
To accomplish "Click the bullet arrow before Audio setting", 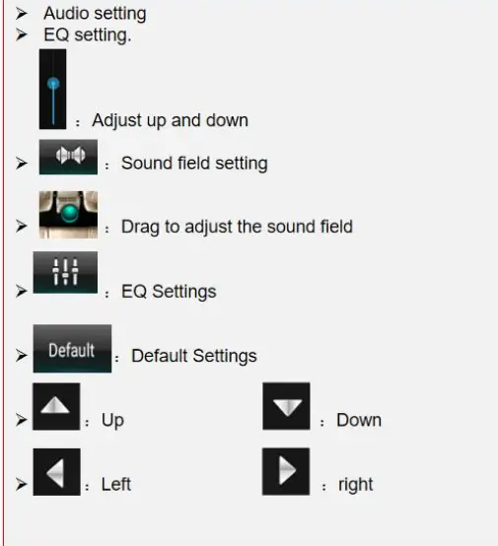I will point(22,14).
